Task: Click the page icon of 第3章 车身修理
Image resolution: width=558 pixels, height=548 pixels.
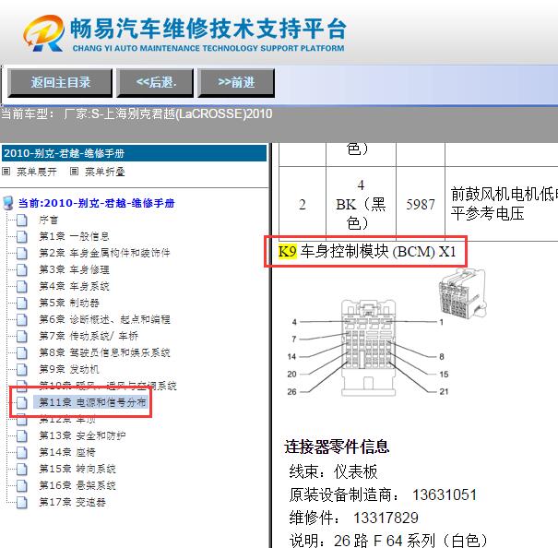Action: click(22, 270)
